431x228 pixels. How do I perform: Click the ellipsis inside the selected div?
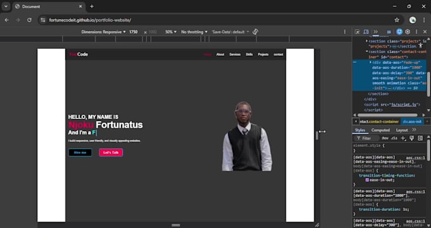(390, 89)
